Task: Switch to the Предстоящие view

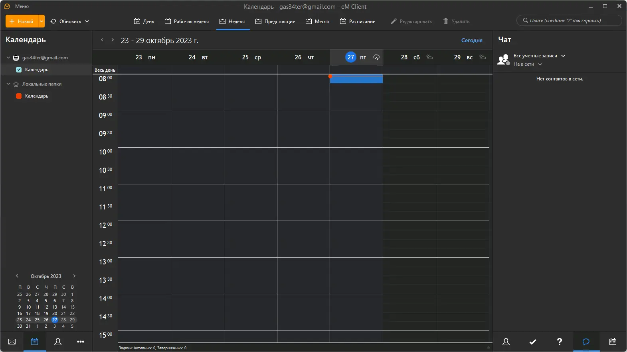Action: (x=275, y=22)
